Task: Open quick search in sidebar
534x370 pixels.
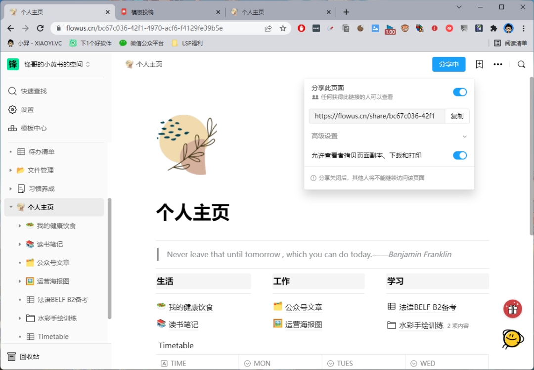Action: tap(34, 91)
